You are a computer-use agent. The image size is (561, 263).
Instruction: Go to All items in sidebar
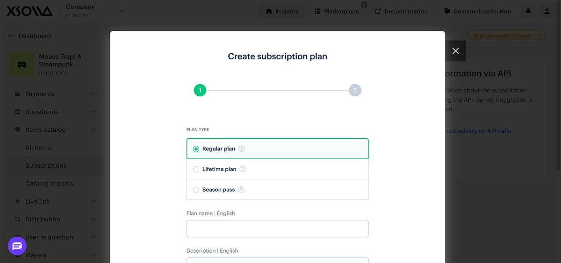coord(38,148)
